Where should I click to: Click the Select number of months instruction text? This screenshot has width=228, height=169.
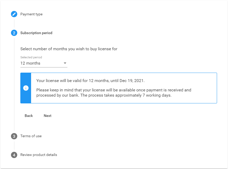click(x=69, y=49)
